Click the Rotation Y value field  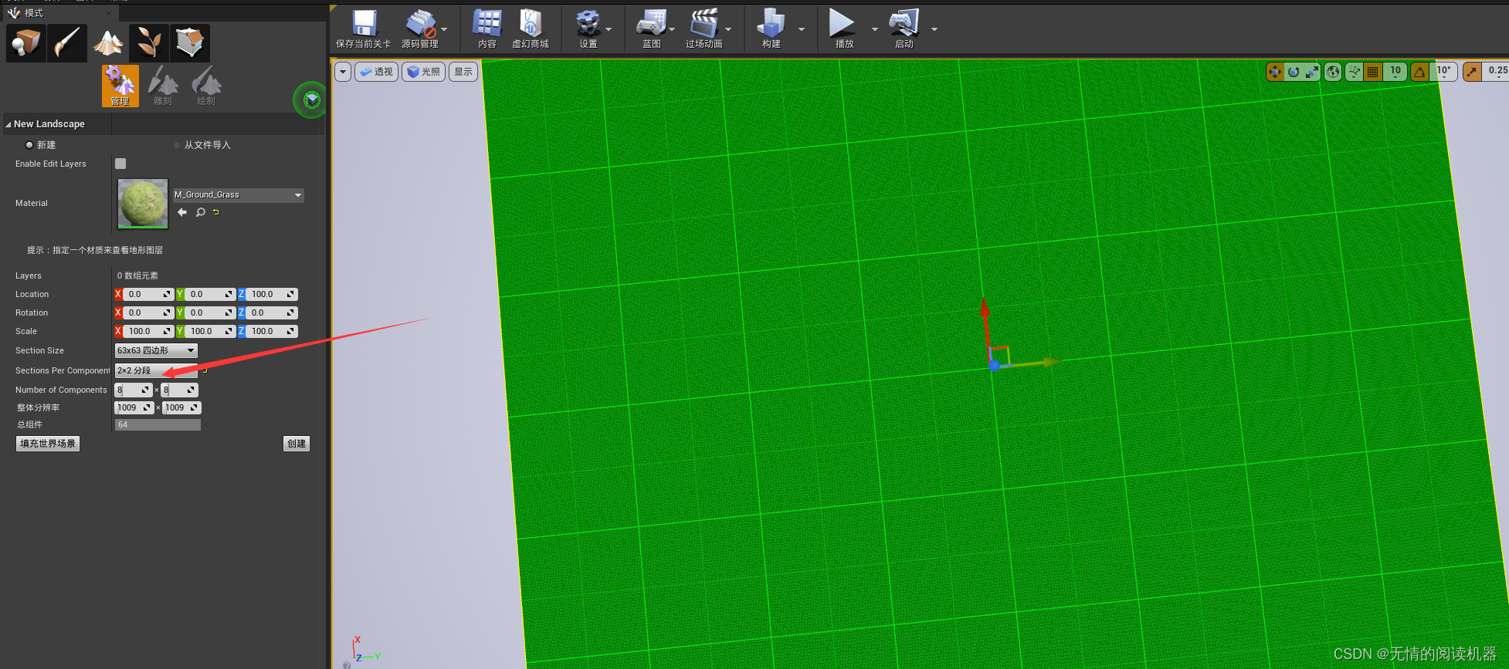click(x=209, y=313)
